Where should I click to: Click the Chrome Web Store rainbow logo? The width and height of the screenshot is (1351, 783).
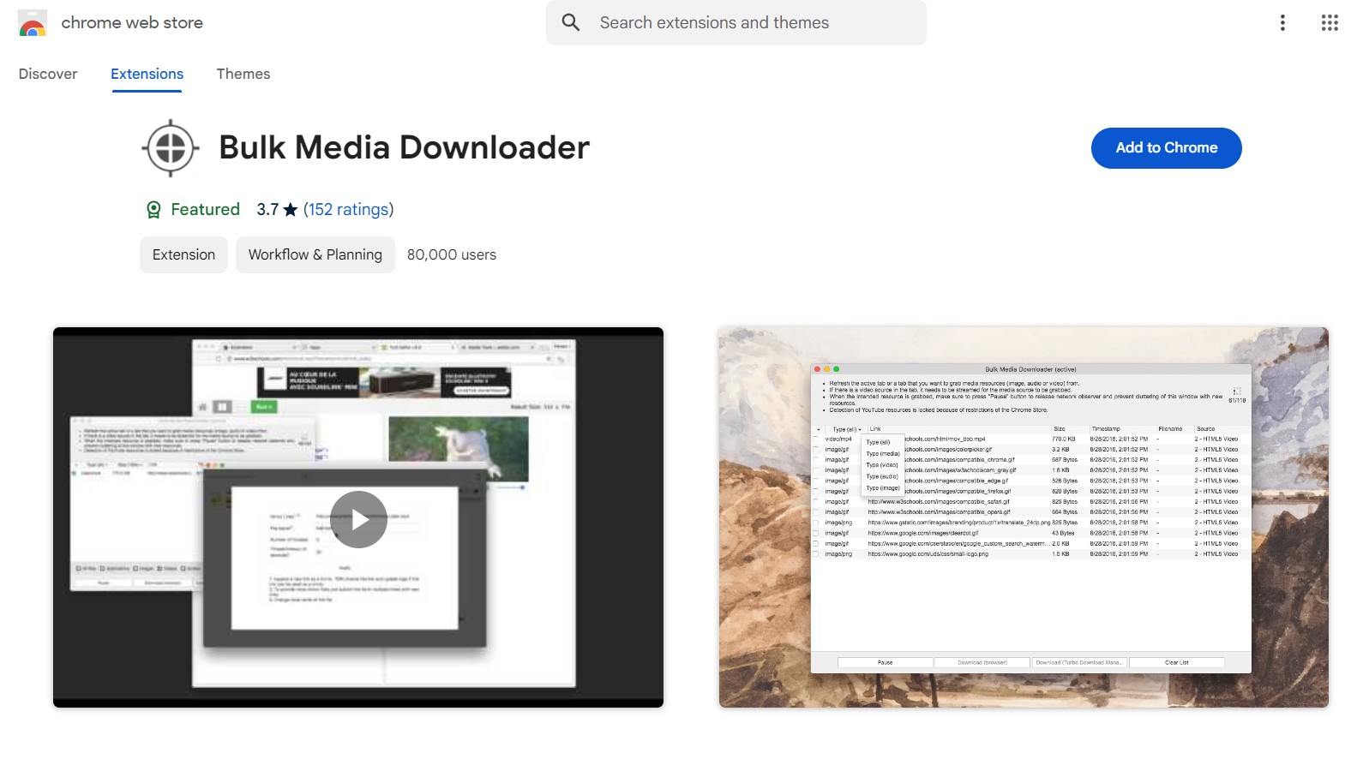coord(33,23)
